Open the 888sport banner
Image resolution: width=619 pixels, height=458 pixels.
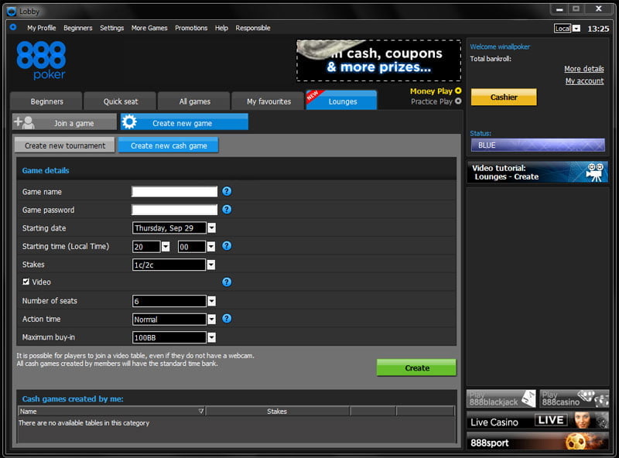[x=538, y=442]
